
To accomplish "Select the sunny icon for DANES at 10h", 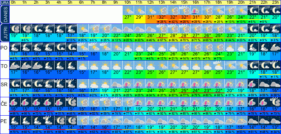I will click(x=128, y=10).
